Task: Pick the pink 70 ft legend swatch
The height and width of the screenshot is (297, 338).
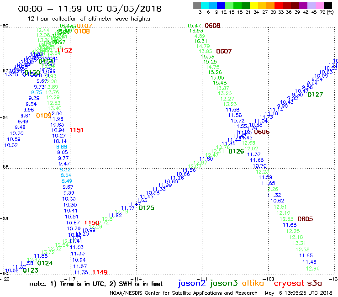Action: click(319, 5)
